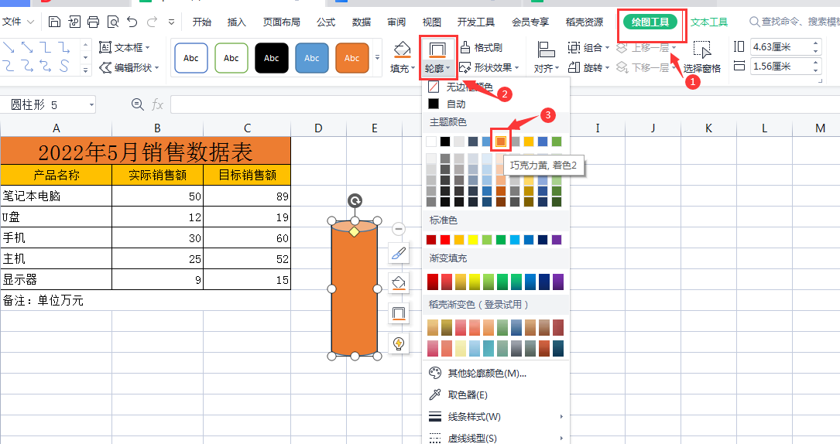Screen dimensions: 840x444
Task: Click the Eyedropper (取色器) menu entry
Action: [x=468, y=395]
